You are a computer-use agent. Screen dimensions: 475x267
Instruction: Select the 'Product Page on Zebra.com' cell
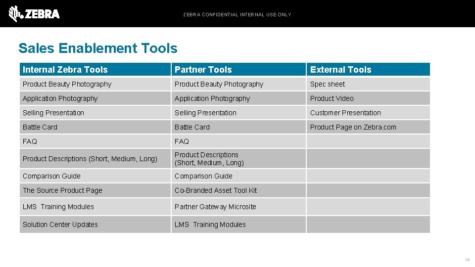click(x=368, y=127)
